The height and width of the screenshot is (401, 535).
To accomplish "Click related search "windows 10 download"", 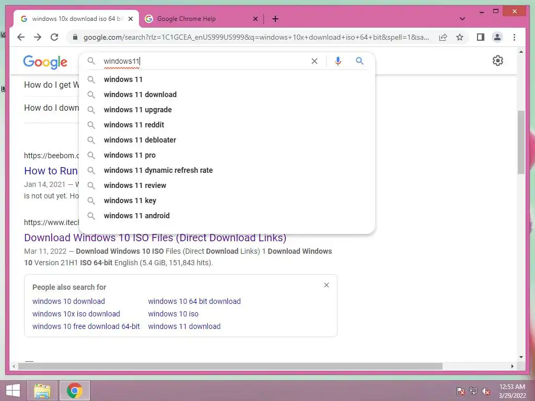I will click(68, 301).
